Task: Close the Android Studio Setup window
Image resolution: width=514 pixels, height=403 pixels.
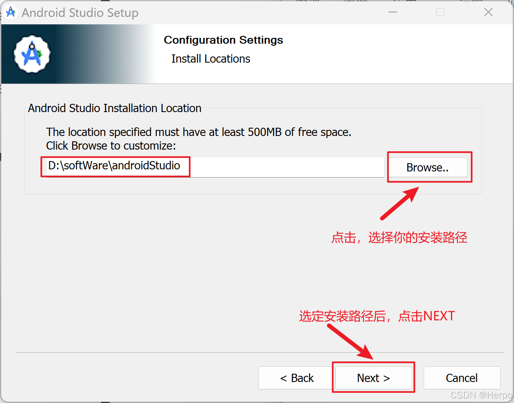Action: [488, 12]
